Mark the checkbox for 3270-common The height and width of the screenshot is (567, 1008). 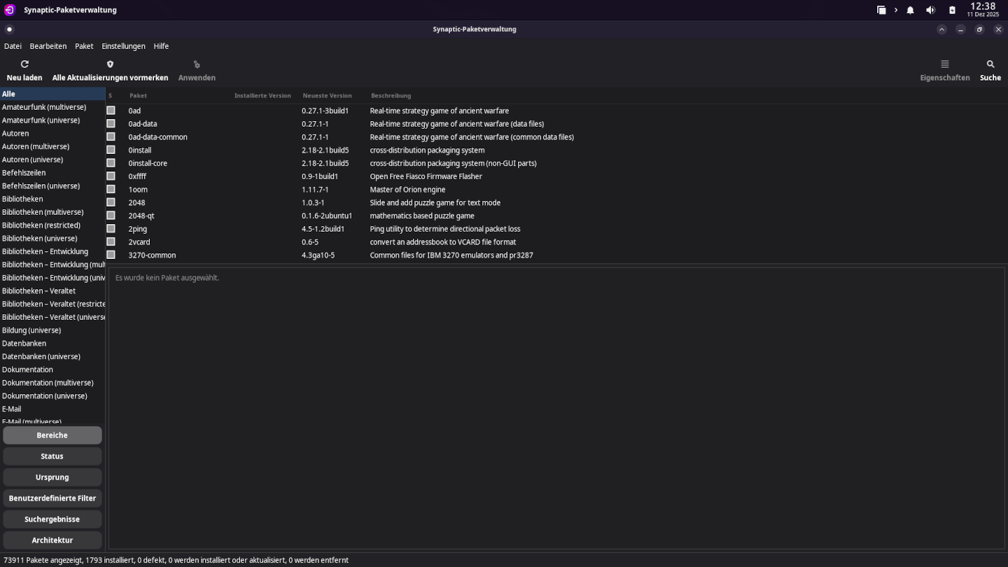coord(111,255)
